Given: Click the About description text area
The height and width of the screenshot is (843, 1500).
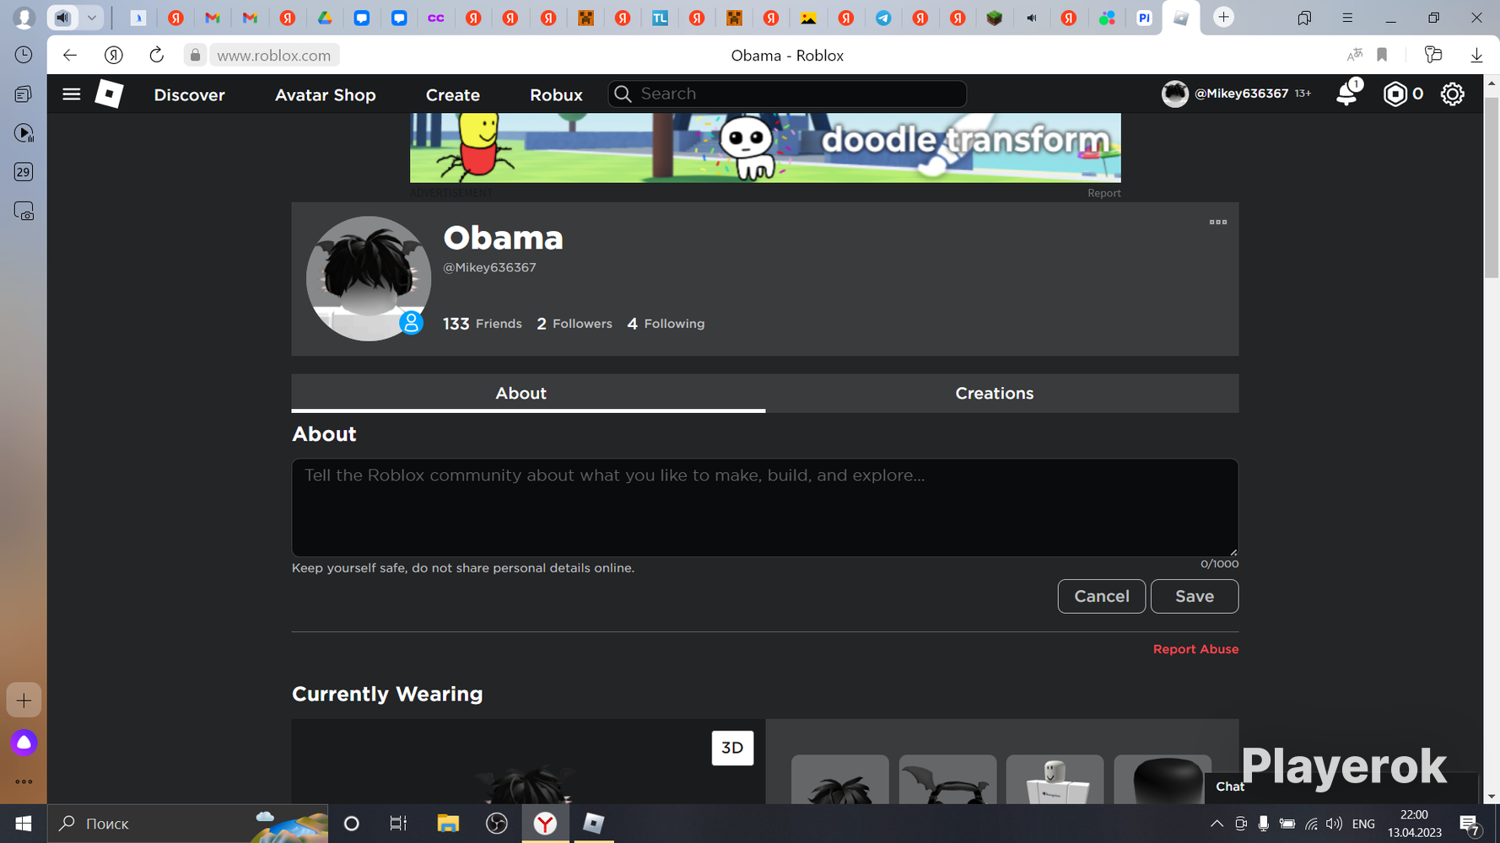Looking at the screenshot, I should tap(765, 507).
